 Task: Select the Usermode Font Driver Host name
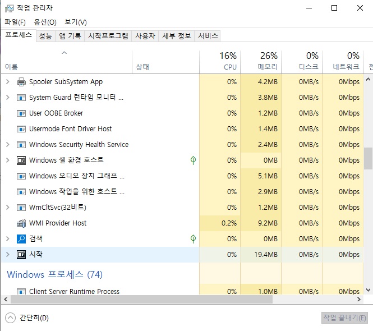70,129
